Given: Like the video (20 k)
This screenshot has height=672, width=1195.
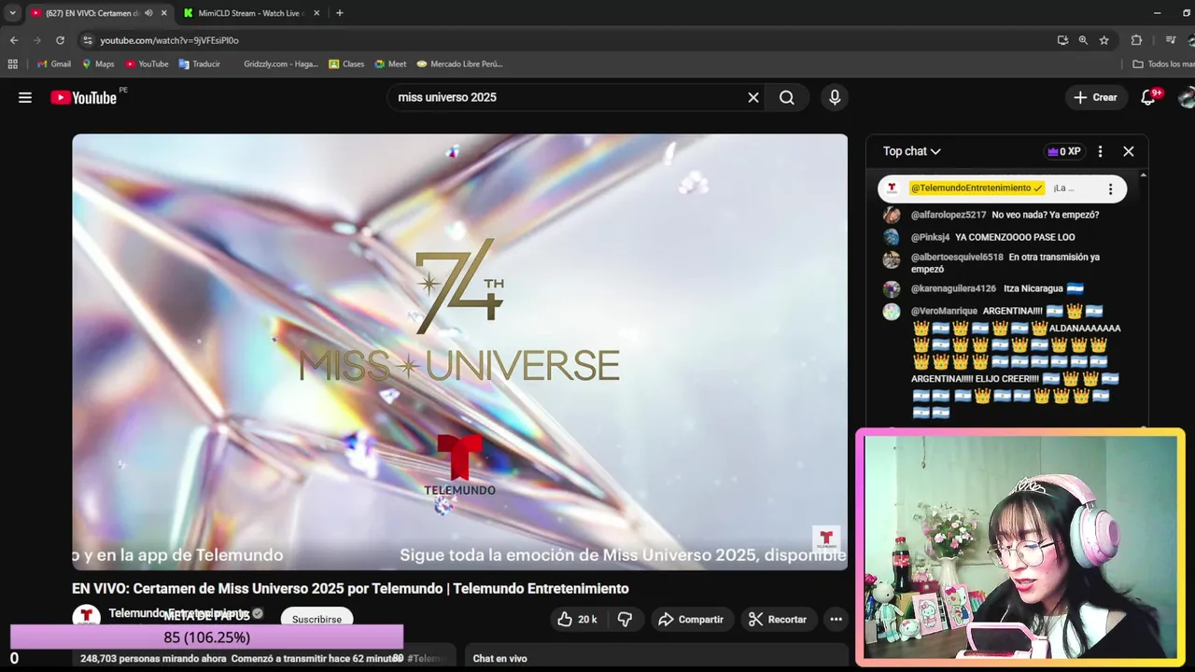Looking at the screenshot, I should point(577,619).
